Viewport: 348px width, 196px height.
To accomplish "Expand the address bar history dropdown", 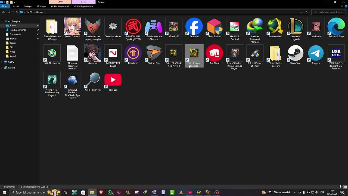I will 301,12.
